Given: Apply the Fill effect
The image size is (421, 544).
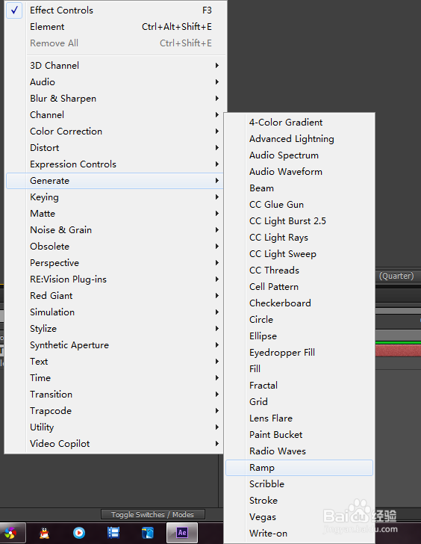Looking at the screenshot, I should coord(299,369).
